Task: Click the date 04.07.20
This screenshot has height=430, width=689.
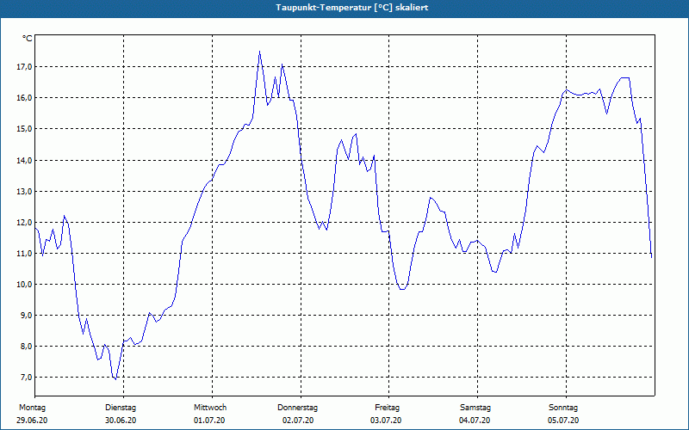Action: [x=475, y=421]
